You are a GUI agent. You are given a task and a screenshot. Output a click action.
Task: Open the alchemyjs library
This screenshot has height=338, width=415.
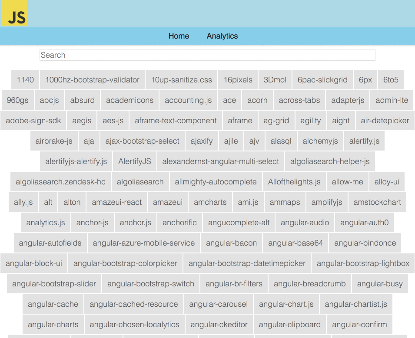point(320,141)
